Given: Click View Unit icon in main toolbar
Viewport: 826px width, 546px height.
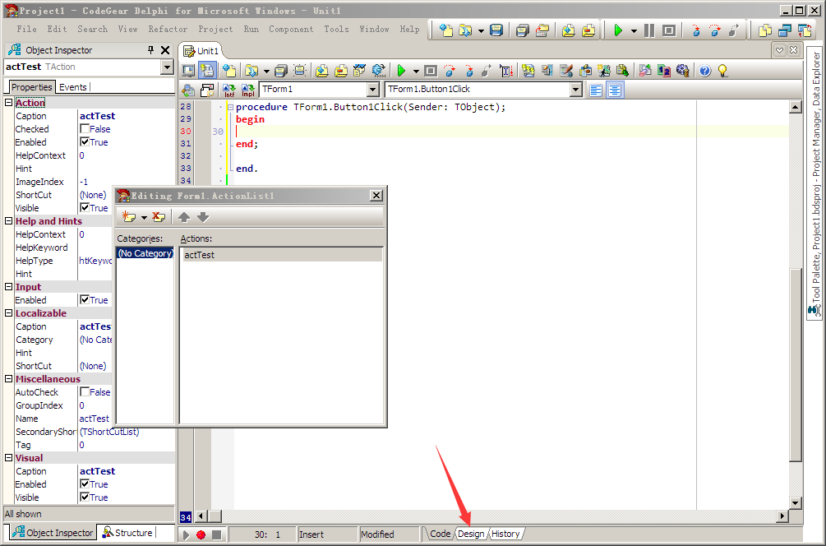Looking at the screenshot, I should (x=765, y=30).
